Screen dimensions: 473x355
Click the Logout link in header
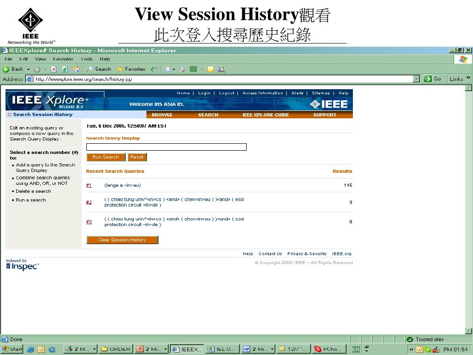(x=226, y=93)
